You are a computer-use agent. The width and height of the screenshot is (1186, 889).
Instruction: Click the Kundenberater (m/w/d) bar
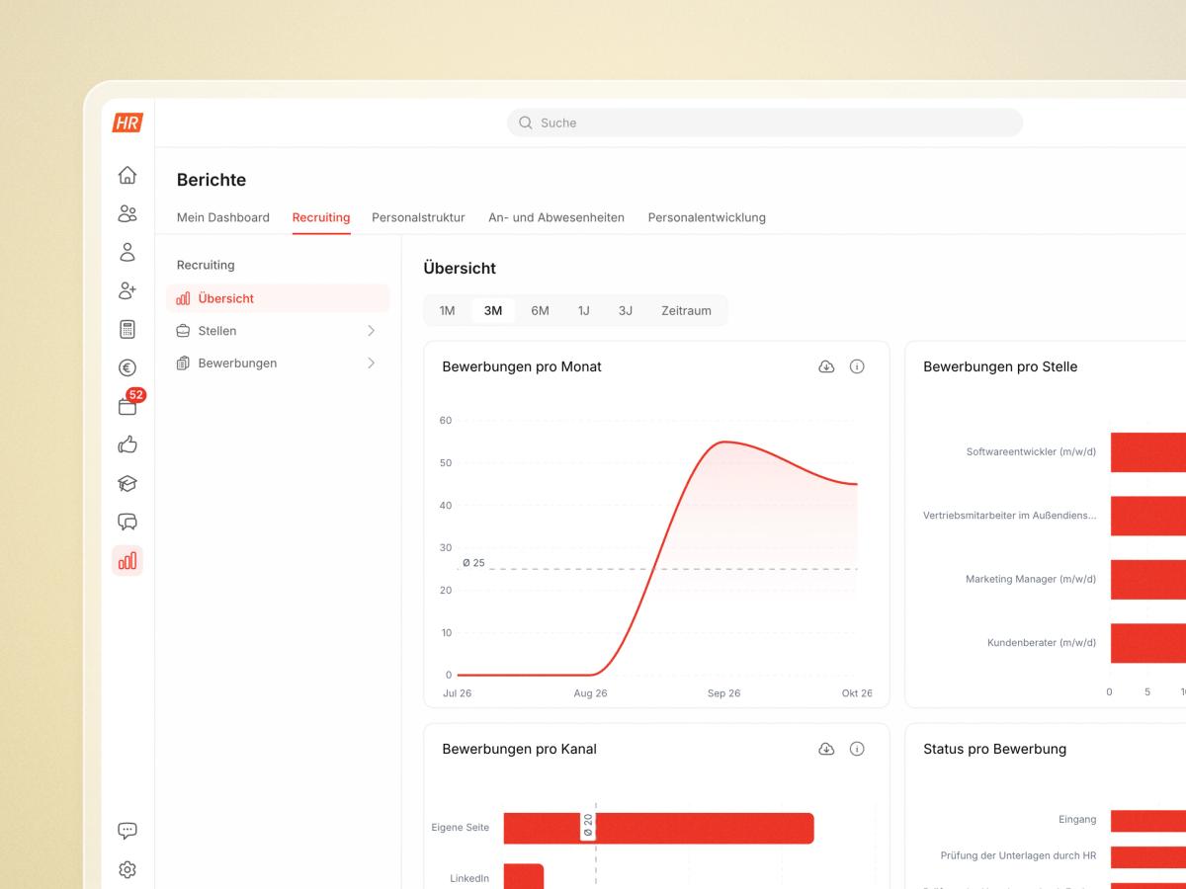[x=1147, y=643]
